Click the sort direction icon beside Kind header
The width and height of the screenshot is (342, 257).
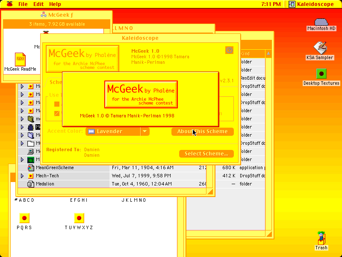tap(268, 54)
